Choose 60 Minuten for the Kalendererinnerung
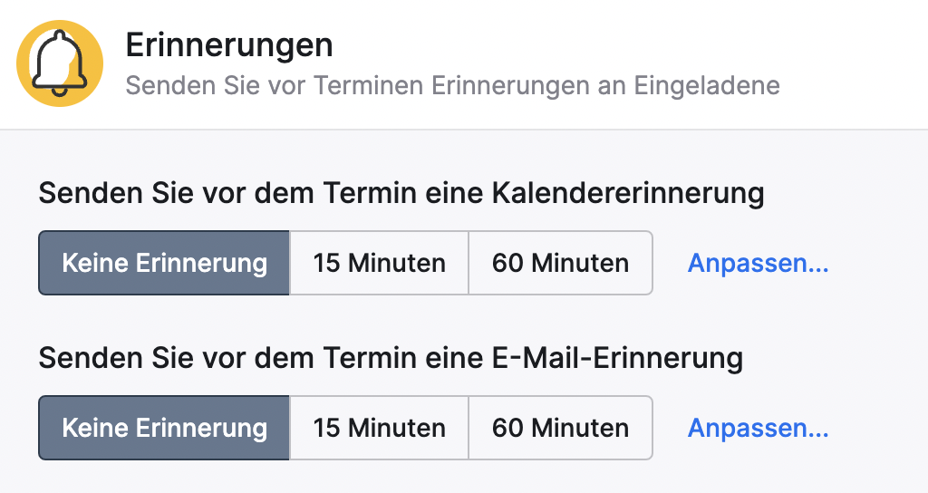 pyautogui.click(x=560, y=263)
